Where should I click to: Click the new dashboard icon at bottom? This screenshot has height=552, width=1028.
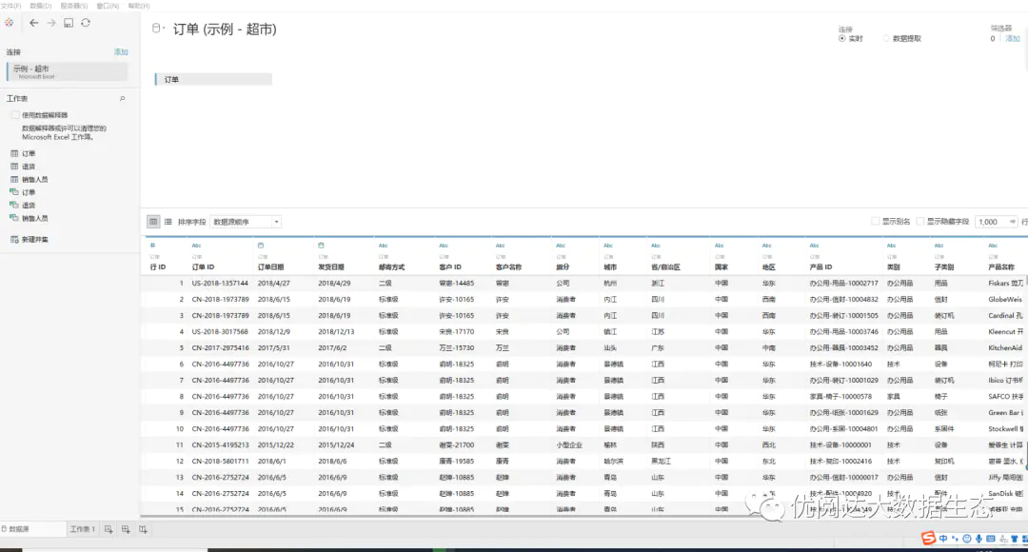[126, 529]
